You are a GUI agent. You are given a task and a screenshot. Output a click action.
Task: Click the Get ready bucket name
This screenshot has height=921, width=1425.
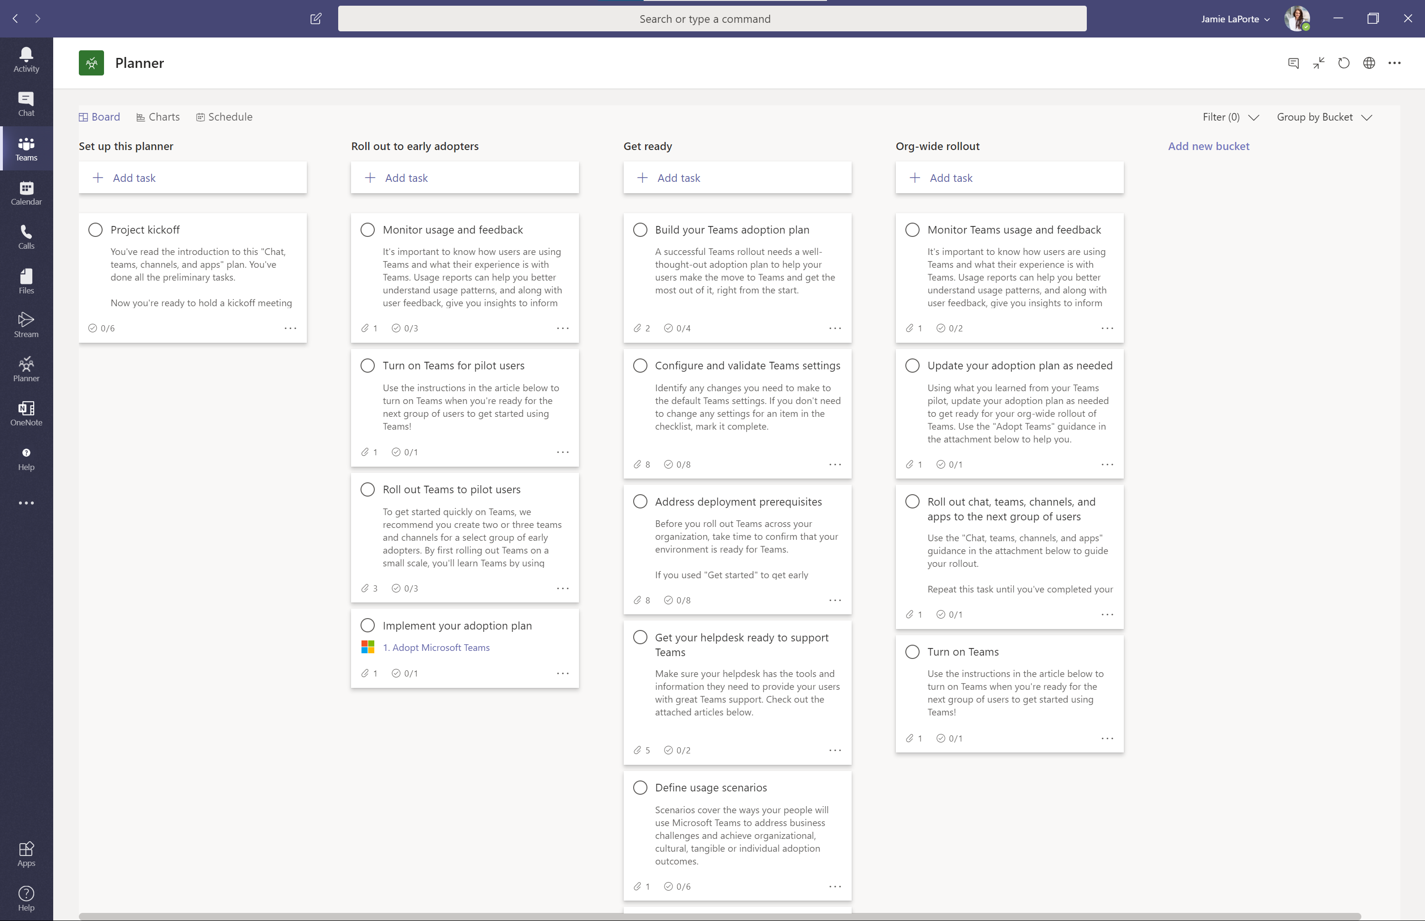pos(648,147)
